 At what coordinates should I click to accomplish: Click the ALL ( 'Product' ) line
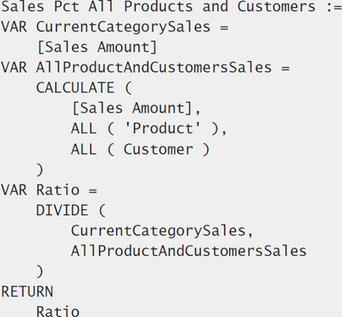point(148,129)
